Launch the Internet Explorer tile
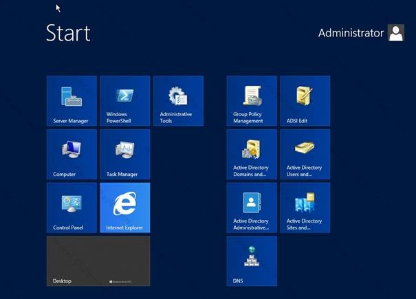 (125, 208)
